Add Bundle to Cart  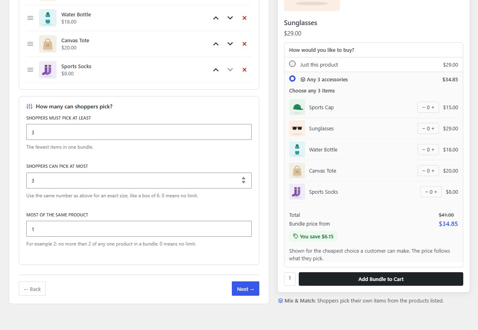pyautogui.click(x=381, y=279)
